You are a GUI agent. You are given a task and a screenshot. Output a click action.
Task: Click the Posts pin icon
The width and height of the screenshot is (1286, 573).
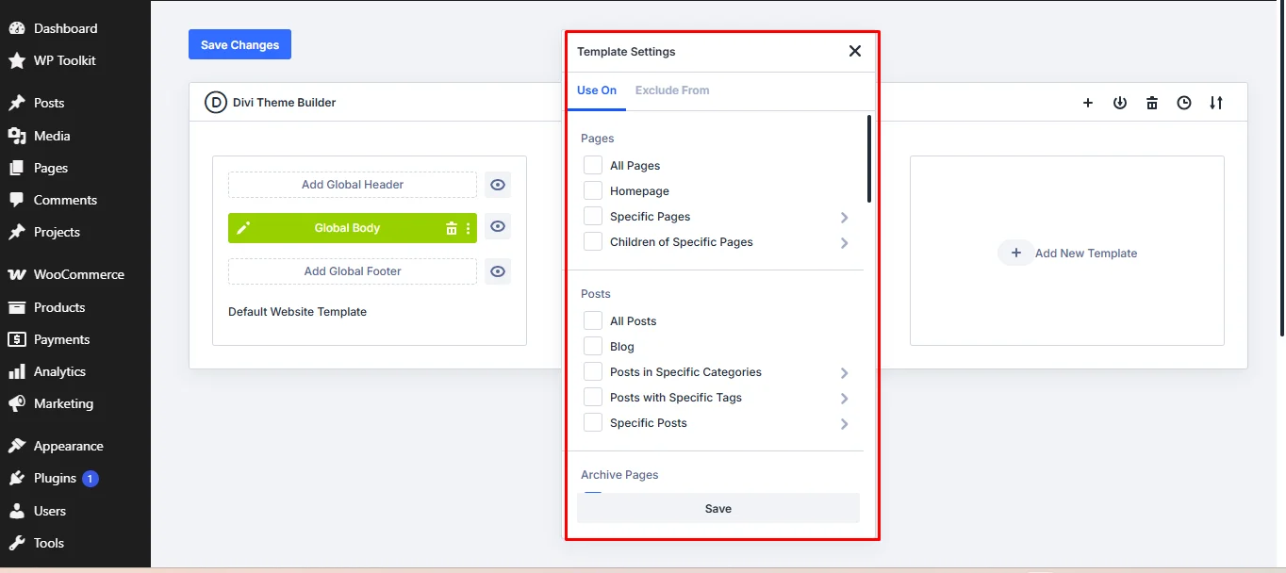(17, 103)
